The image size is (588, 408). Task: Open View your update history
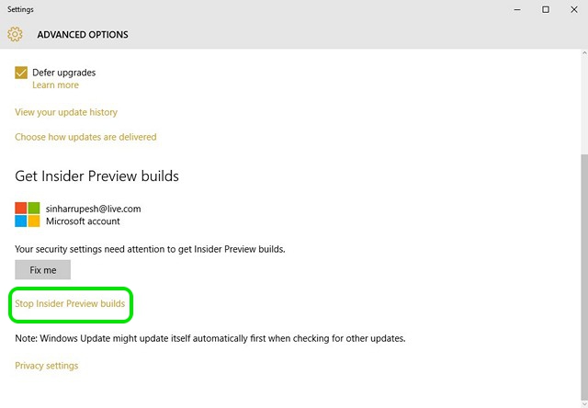click(66, 112)
